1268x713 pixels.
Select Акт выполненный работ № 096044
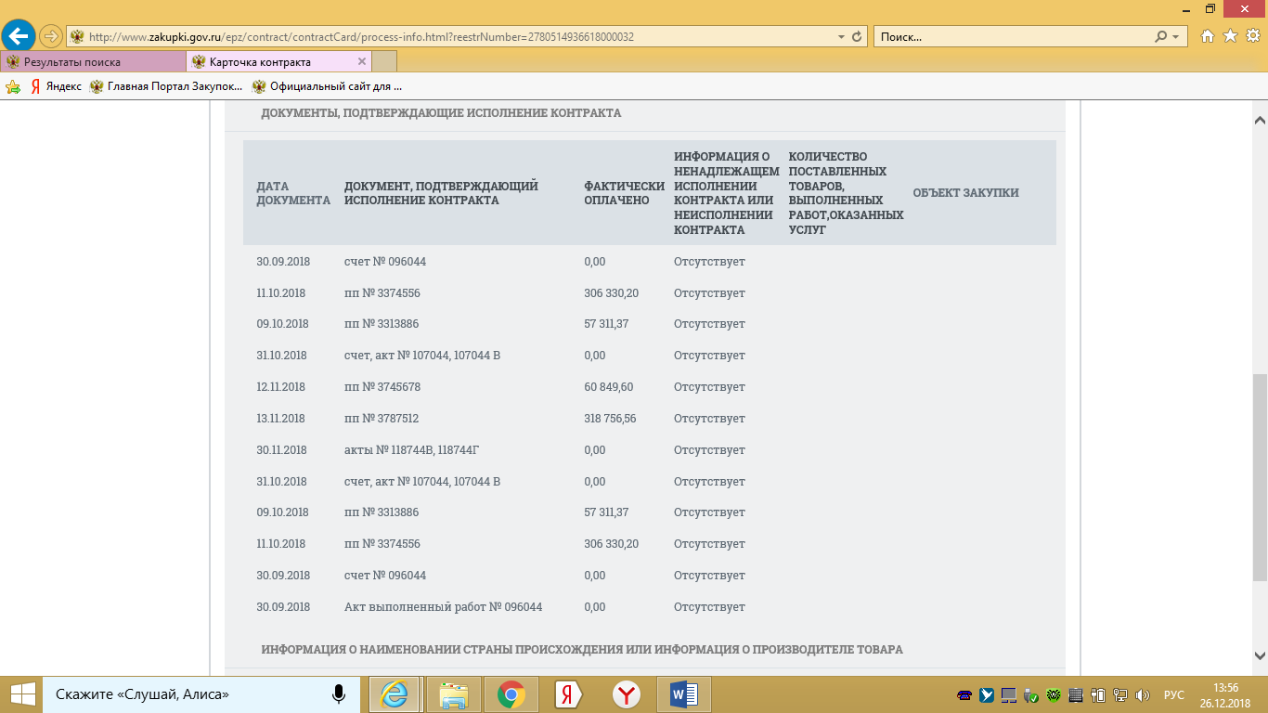click(x=443, y=607)
